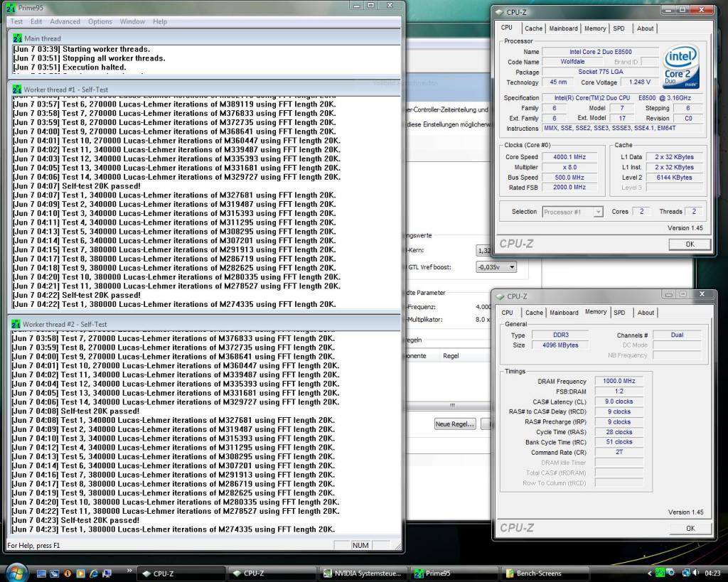Select Memory tab in top CPU-Z window
This screenshot has width=728, height=582.
click(595, 28)
